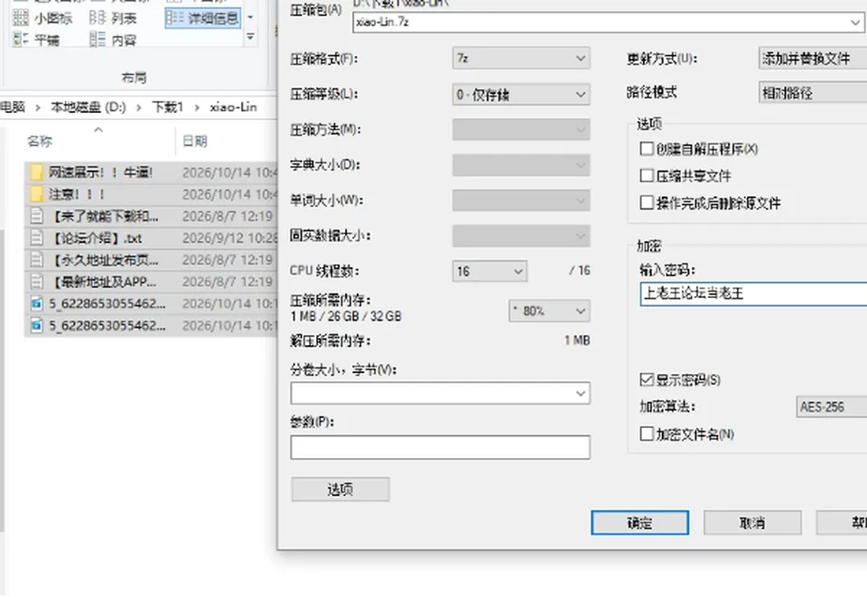Click the 详细信息 layout icon in Explorer
Viewport: 867px width, 597px height.
174,18
